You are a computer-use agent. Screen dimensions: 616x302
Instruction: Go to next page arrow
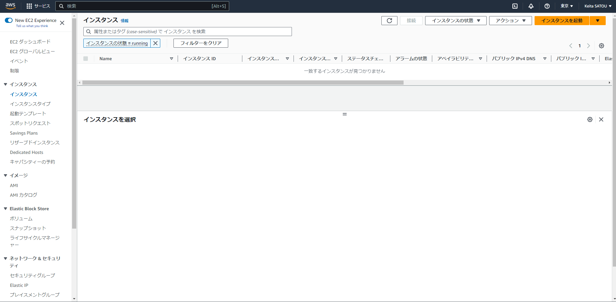(x=589, y=46)
